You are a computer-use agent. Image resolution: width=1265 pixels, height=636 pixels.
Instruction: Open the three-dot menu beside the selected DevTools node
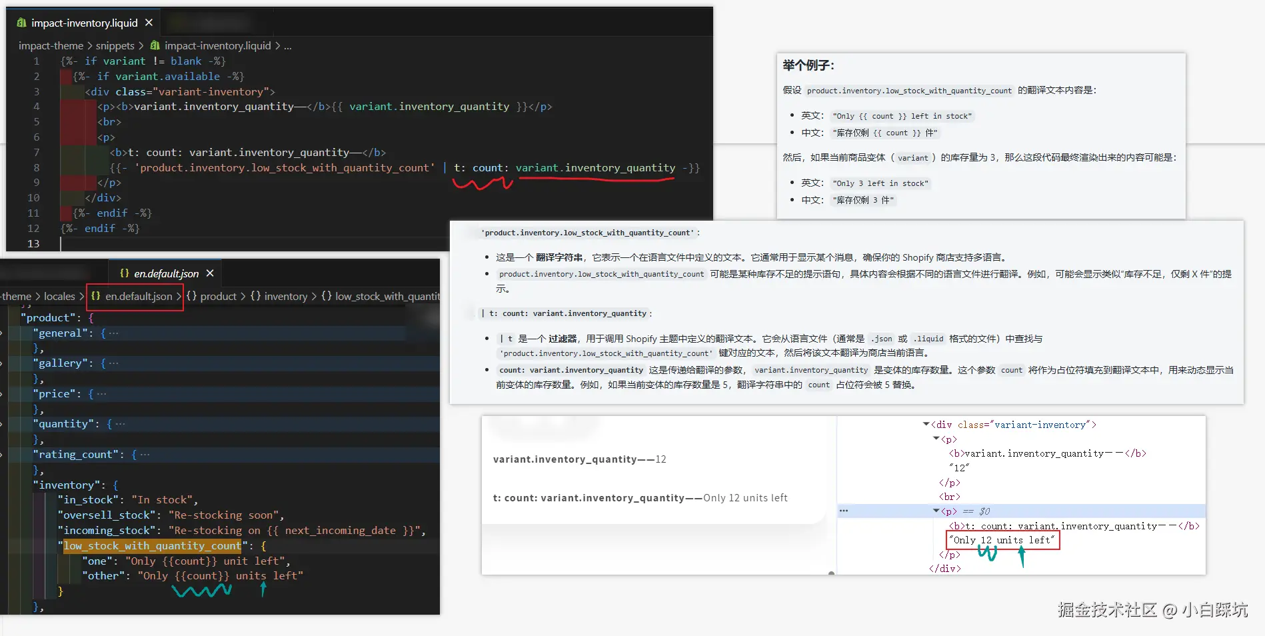coord(844,511)
